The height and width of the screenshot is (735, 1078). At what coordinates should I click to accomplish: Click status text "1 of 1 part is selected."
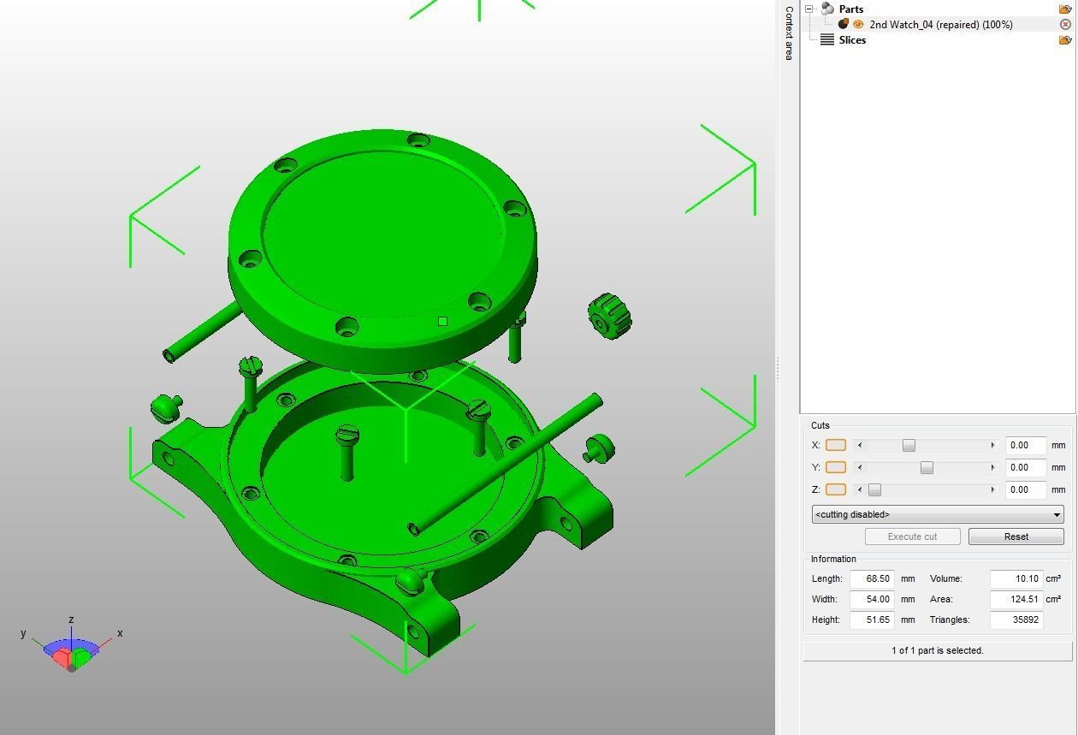[x=938, y=650]
